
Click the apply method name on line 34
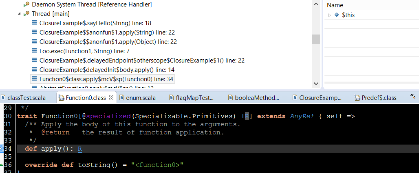[x=51, y=149]
